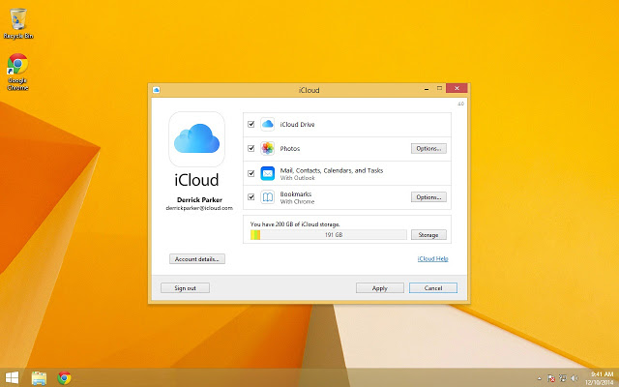Show hidden system tray icons

pos(540,378)
